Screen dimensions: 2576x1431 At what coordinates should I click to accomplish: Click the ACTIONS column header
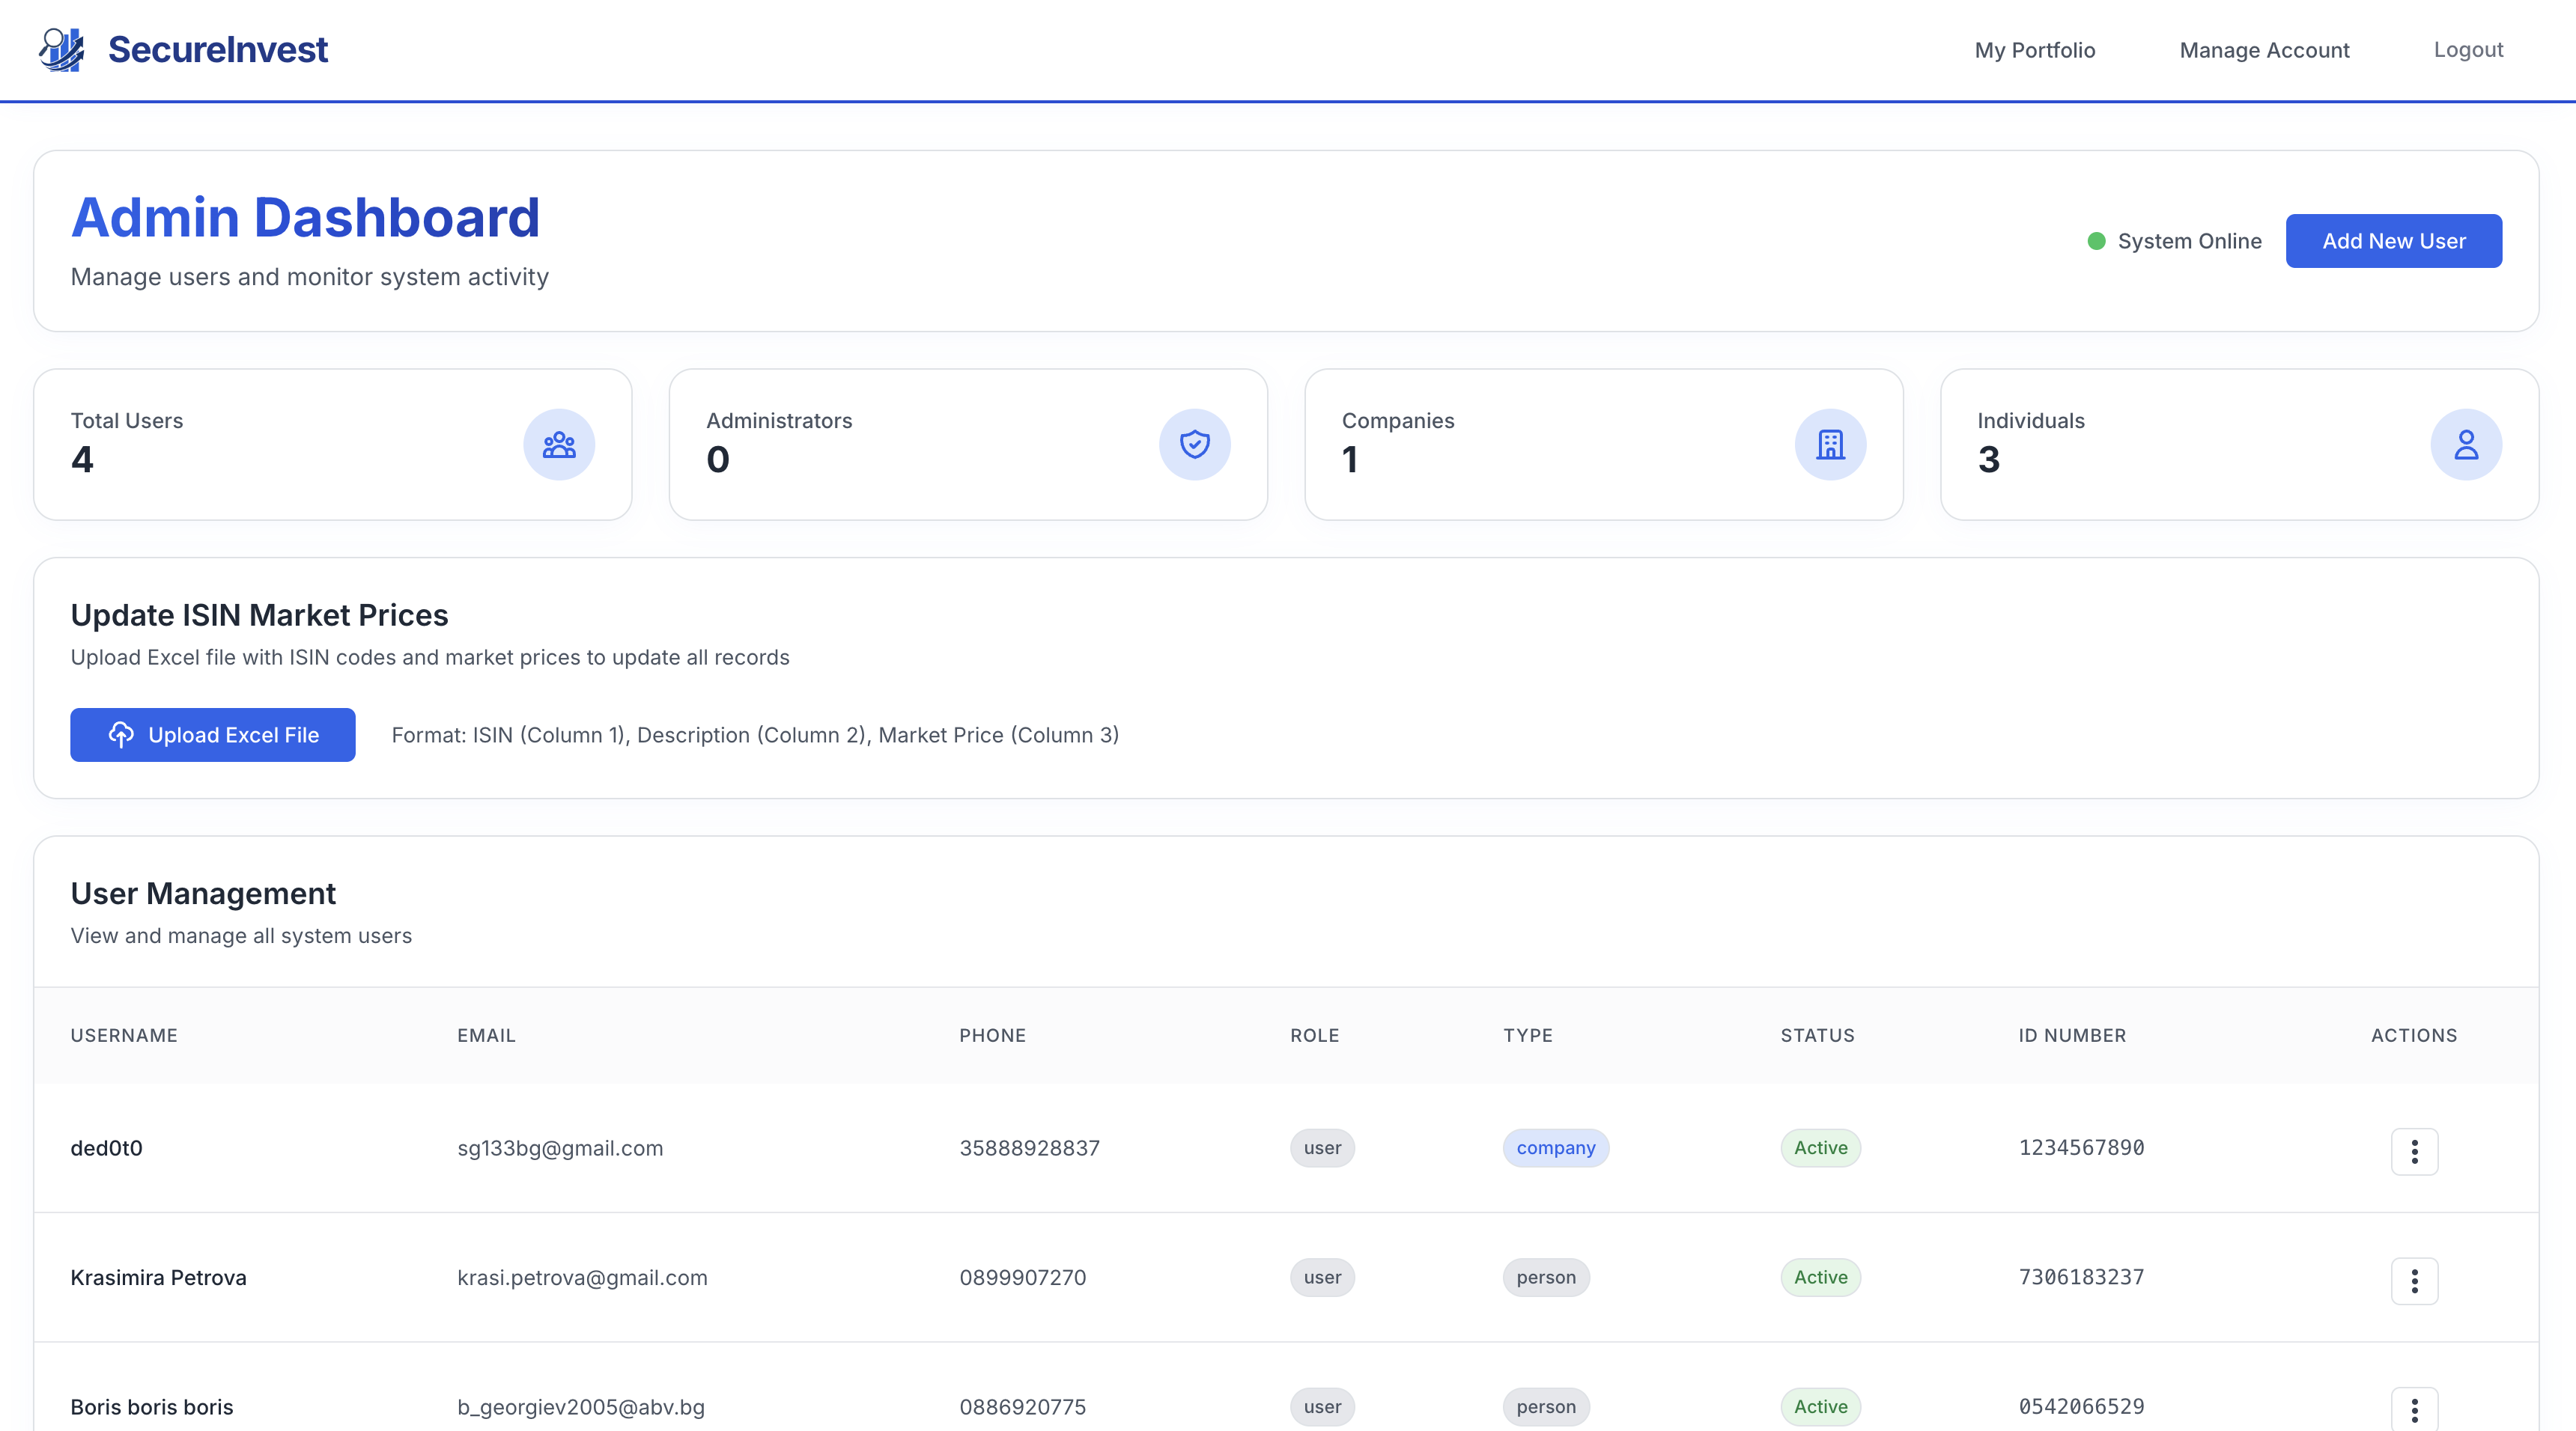coord(2414,1035)
